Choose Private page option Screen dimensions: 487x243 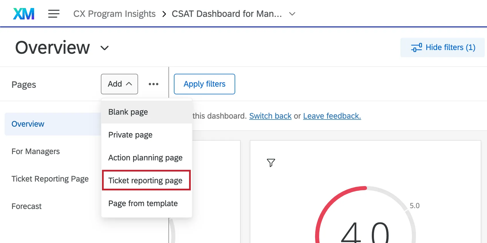[130, 135]
